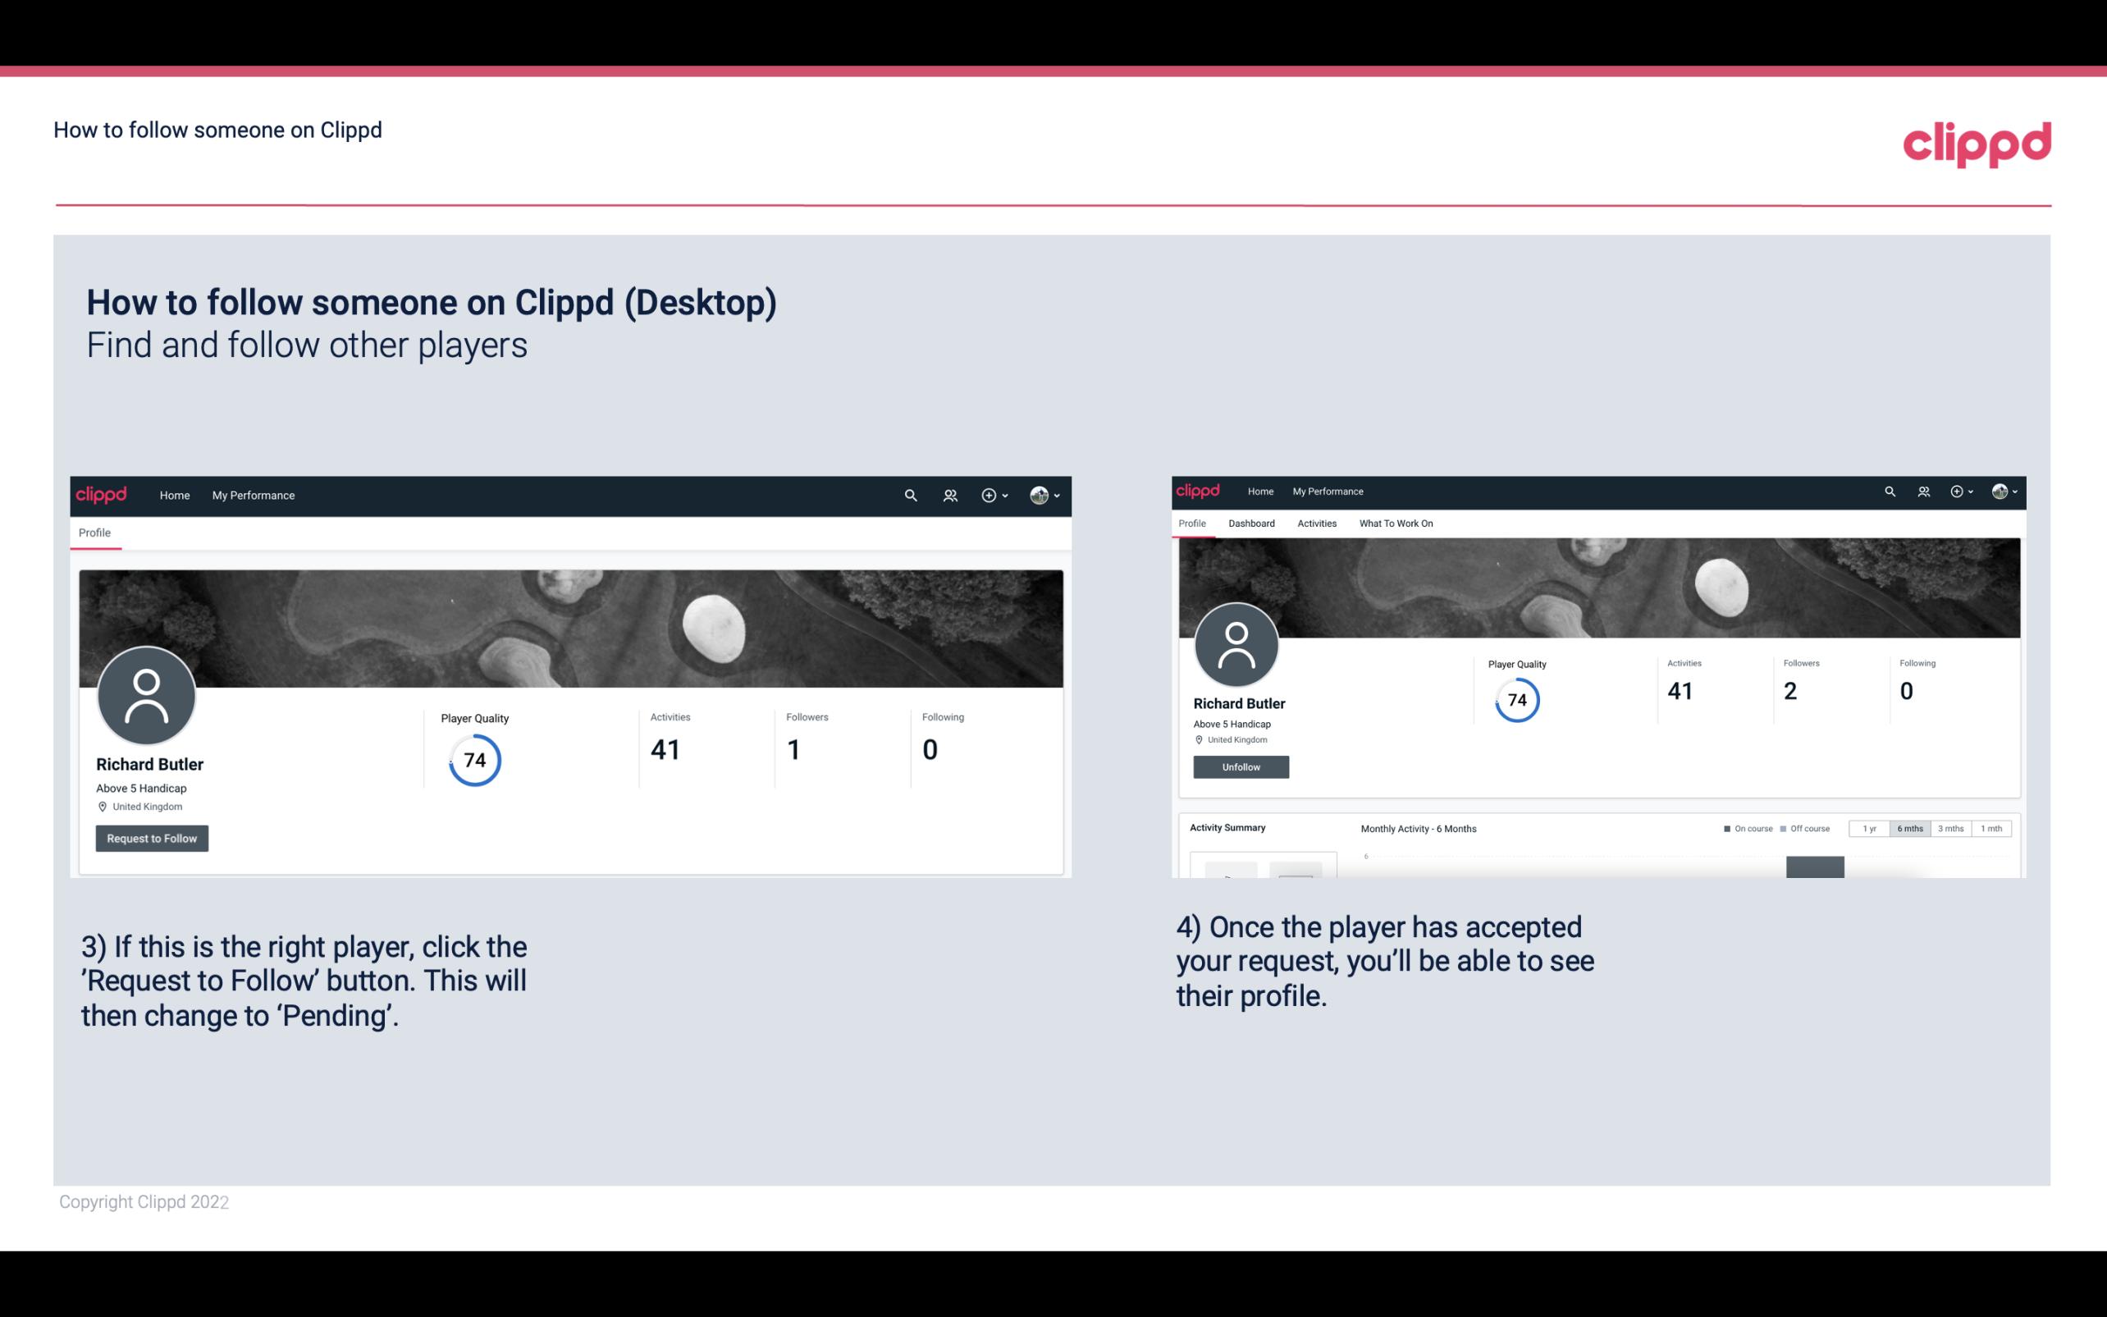Select the 'Profile' tab on left screen
The image size is (2107, 1317).
point(94,533)
